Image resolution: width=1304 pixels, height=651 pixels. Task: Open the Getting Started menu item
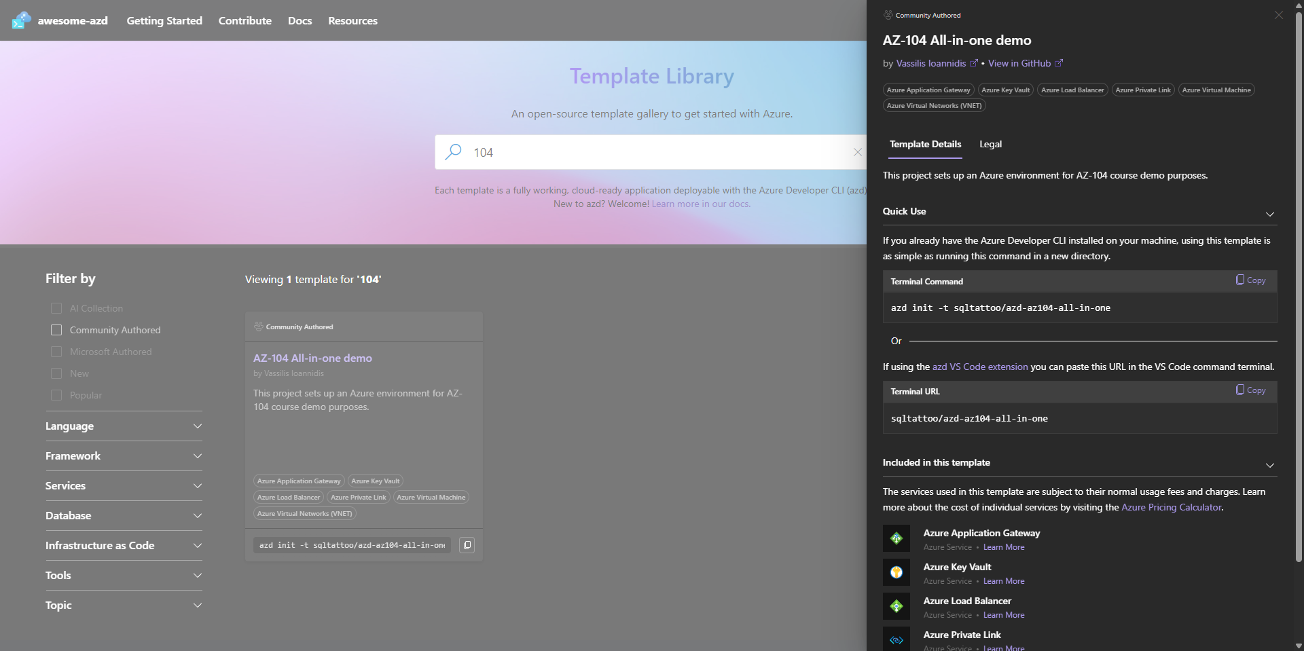164,21
